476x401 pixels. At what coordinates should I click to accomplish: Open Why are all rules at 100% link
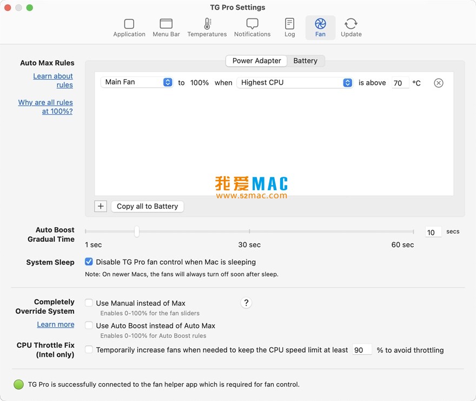[x=45, y=107]
